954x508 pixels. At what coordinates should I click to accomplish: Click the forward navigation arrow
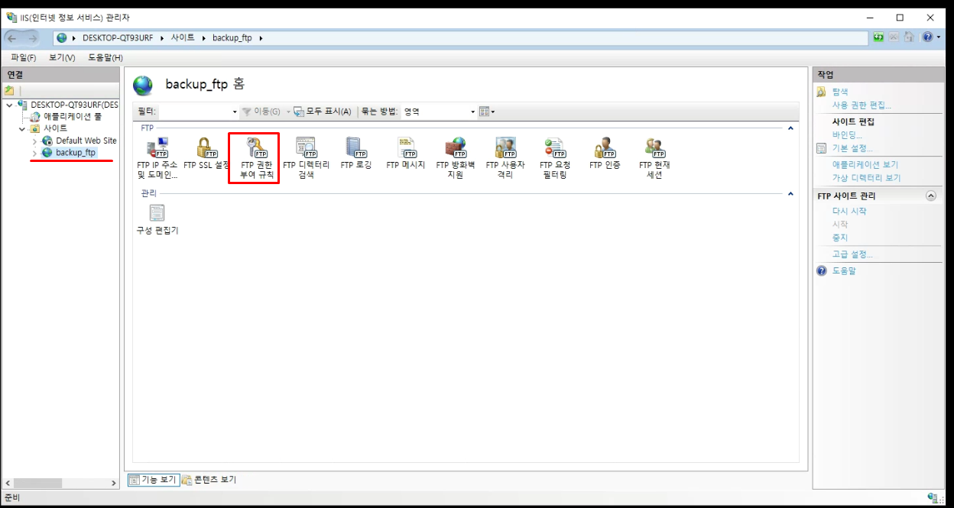click(33, 37)
